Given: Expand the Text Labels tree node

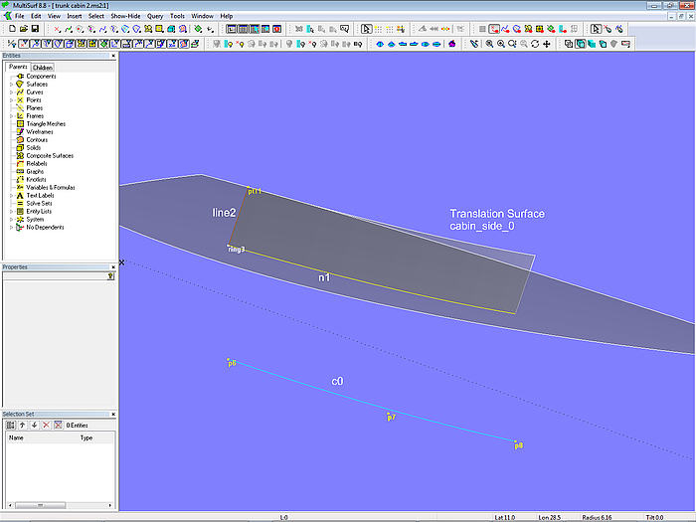Looking at the screenshot, I should (x=11, y=196).
